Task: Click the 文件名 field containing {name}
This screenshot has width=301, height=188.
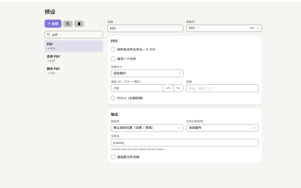Action: (x=185, y=143)
